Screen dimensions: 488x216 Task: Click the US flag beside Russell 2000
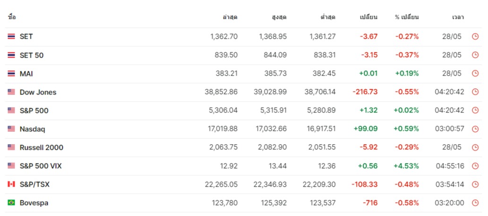click(11, 147)
